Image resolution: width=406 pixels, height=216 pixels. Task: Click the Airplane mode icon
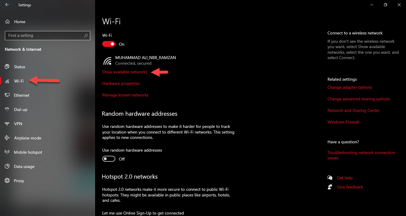pyautogui.click(x=7, y=138)
